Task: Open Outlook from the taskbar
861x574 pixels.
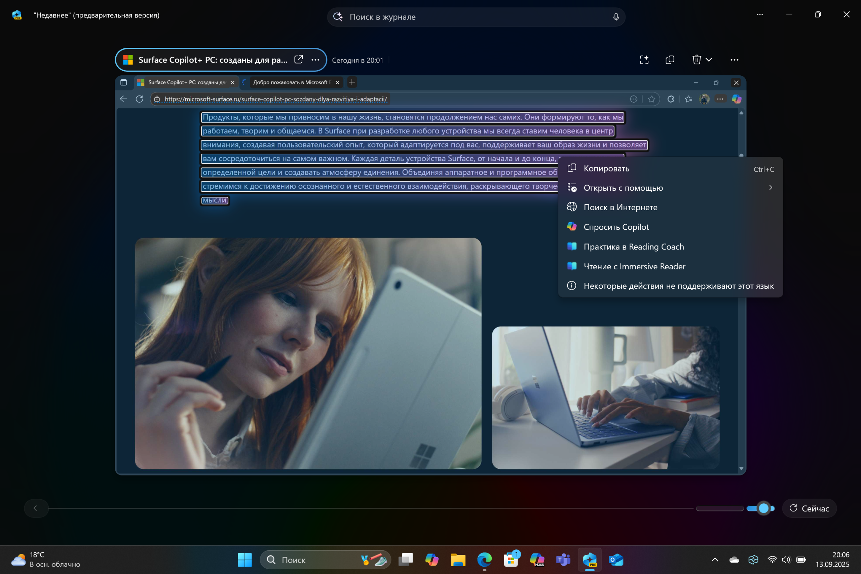Action: tap(616, 560)
